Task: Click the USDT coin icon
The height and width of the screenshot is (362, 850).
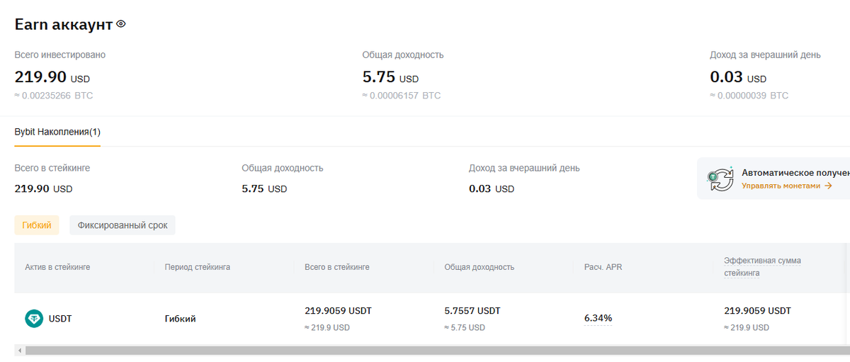Action: pos(34,319)
